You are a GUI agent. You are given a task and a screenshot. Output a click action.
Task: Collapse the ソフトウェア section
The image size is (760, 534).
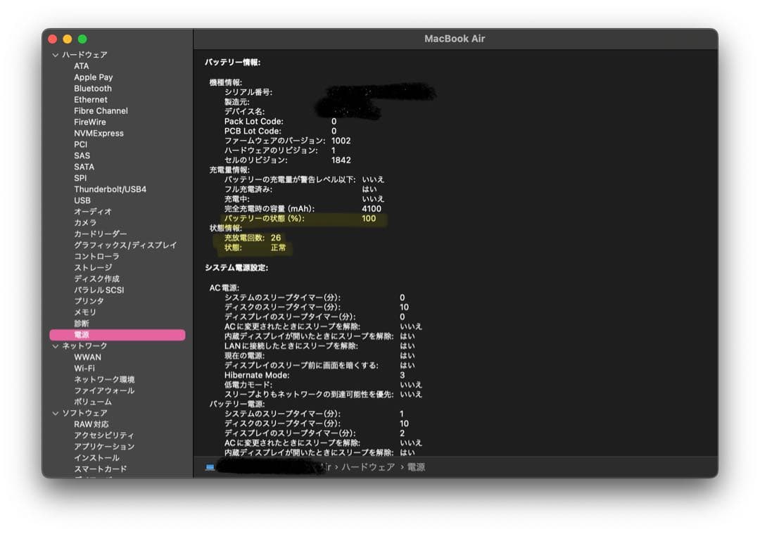pyautogui.click(x=56, y=413)
